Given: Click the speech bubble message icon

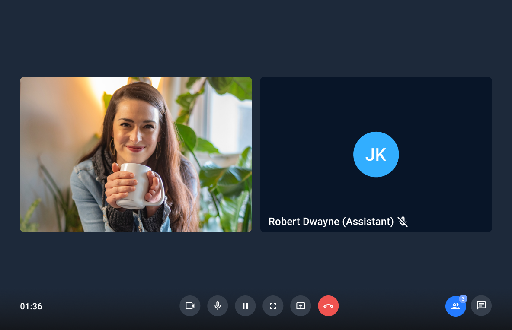Looking at the screenshot, I should [x=481, y=306].
